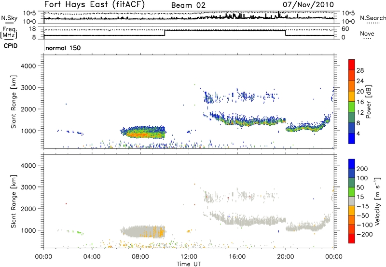Click the '28' label on Power colorbar
The image size is (386, 267).
click(x=360, y=70)
